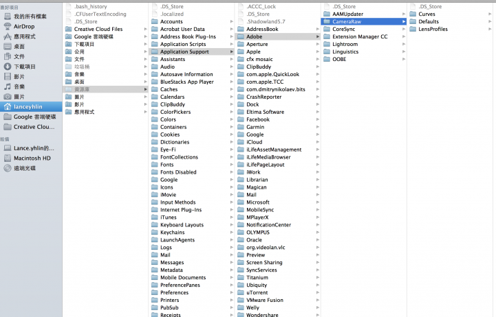Image resolution: width=496 pixels, height=317 pixels.
Task: Click the 遠端光碟 remote disc icon
Action: (x=8, y=168)
